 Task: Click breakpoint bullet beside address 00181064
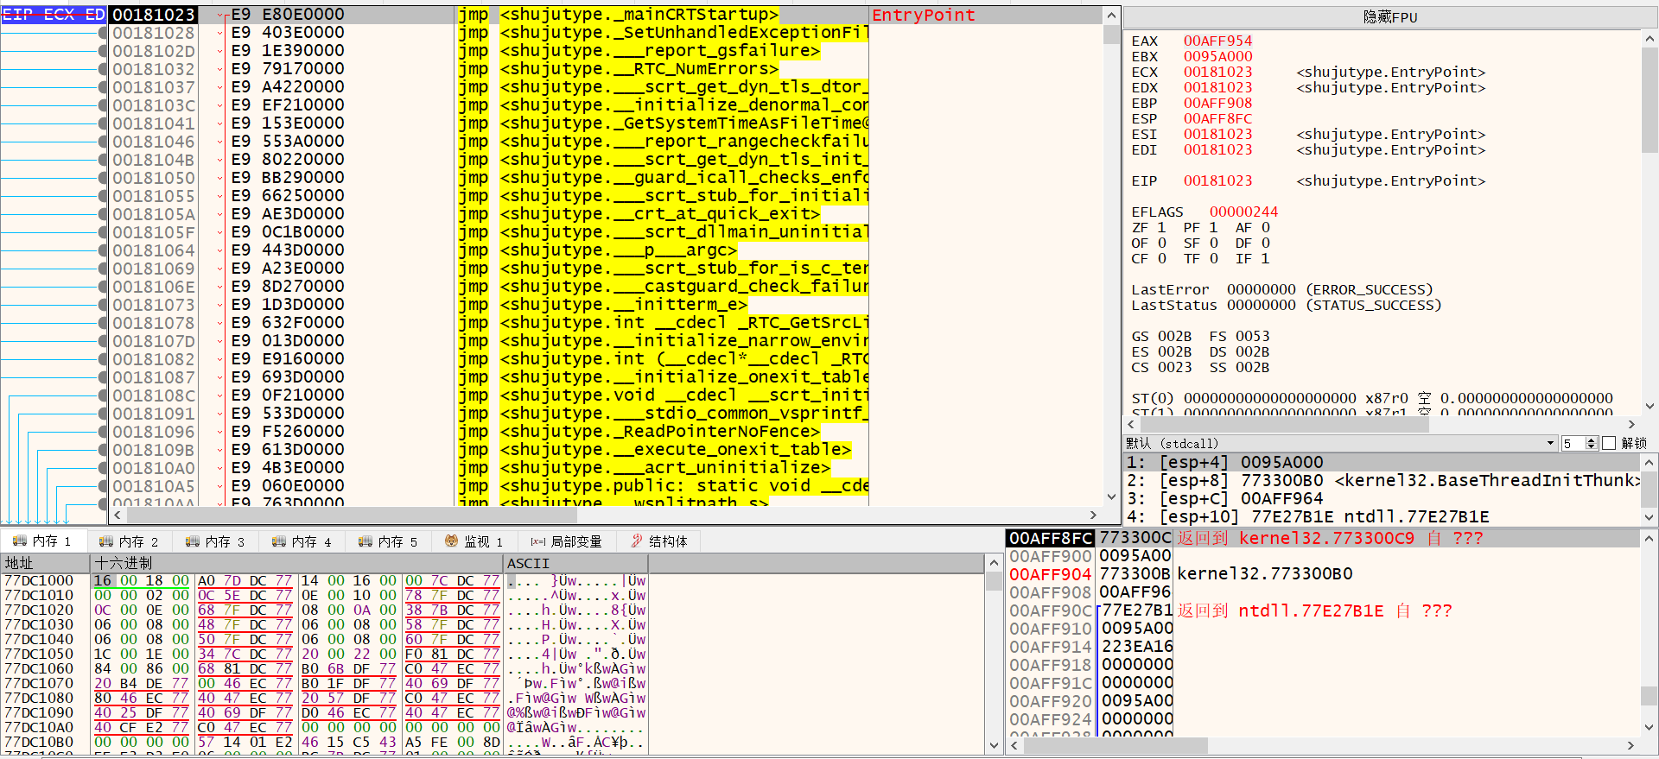click(x=103, y=250)
